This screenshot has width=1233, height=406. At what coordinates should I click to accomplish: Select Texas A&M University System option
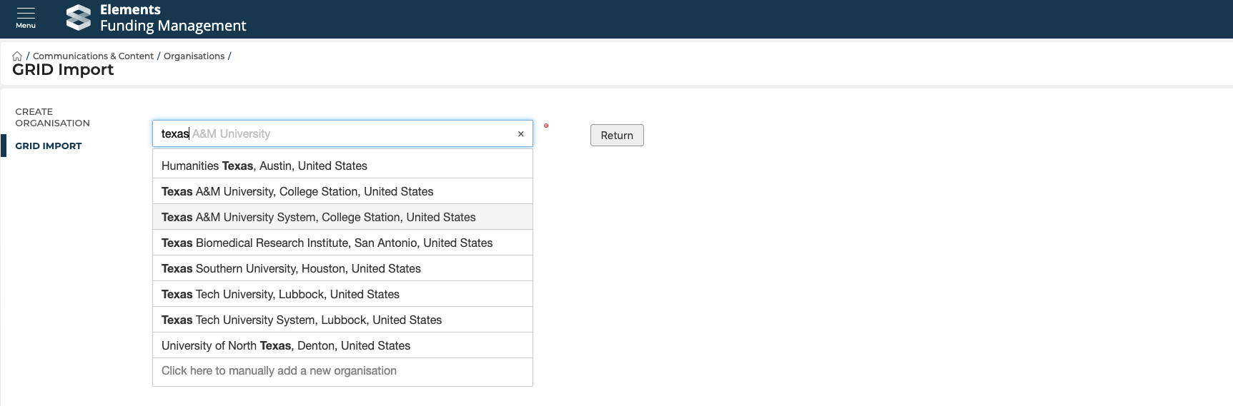(x=318, y=217)
